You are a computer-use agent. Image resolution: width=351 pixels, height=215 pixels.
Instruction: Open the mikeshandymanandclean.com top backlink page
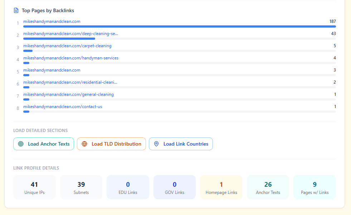[x=52, y=21]
